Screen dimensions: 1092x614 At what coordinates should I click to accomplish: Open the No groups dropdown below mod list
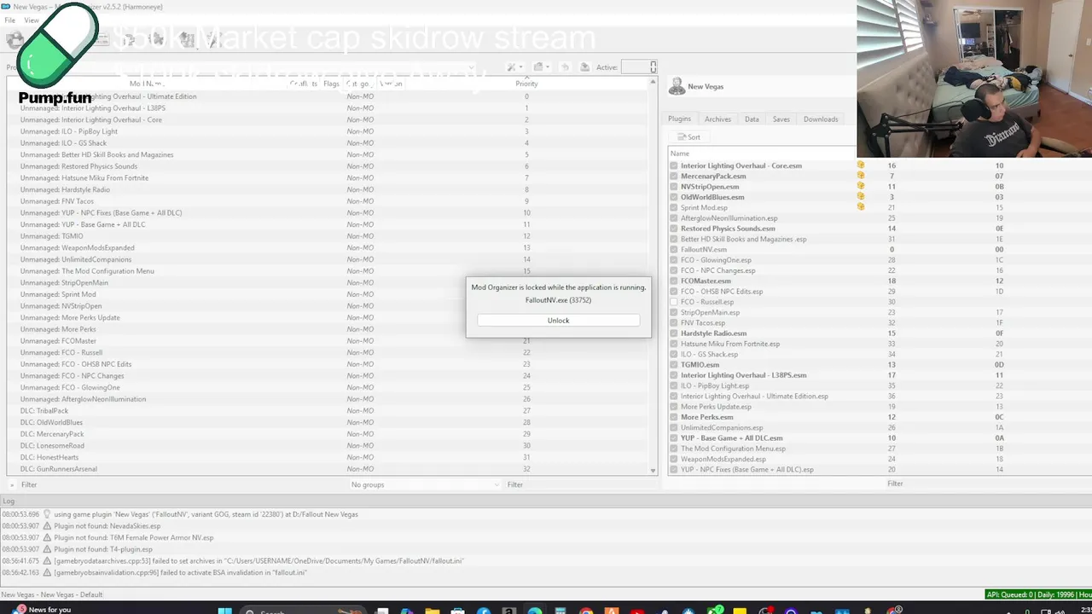[425, 484]
